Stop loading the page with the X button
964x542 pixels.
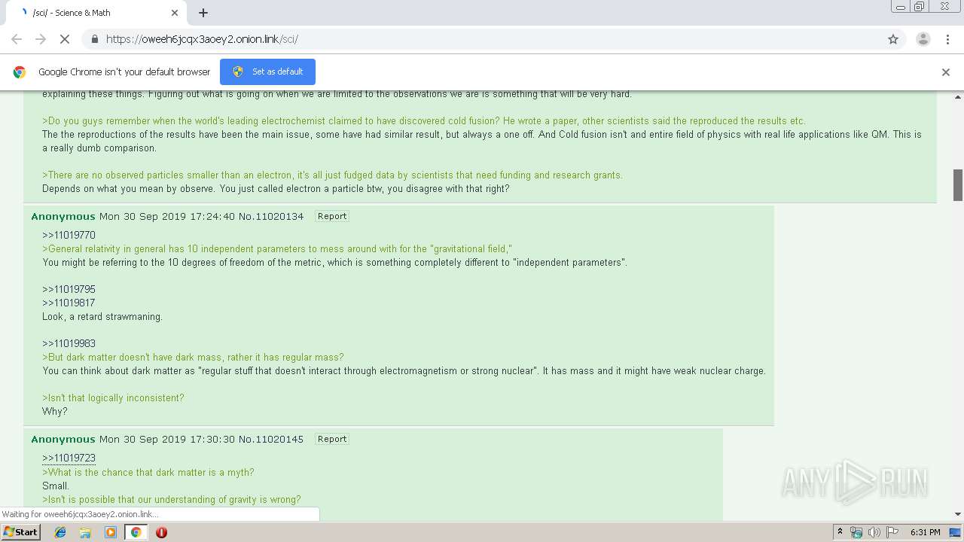(65, 39)
